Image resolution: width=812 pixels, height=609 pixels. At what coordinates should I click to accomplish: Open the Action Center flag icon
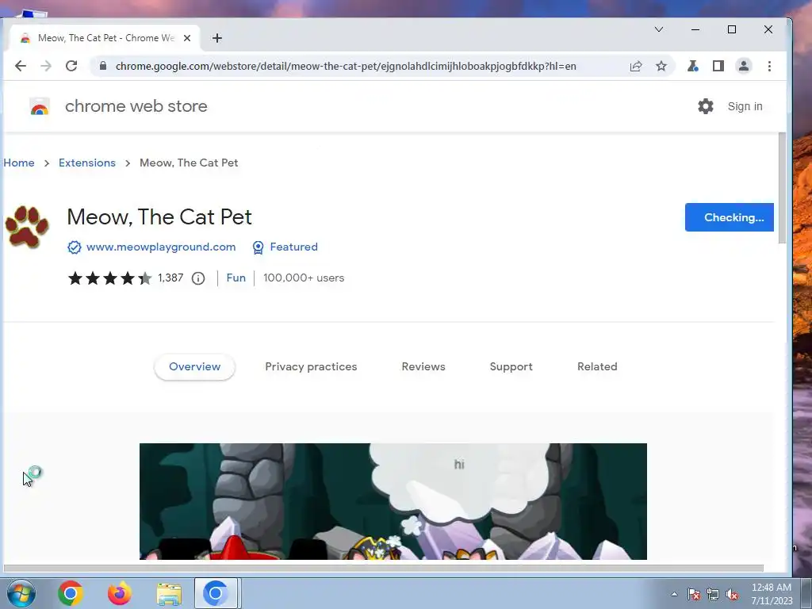click(x=694, y=594)
